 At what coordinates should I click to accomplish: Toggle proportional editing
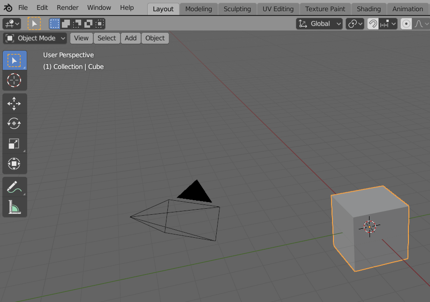[x=406, y=23]
